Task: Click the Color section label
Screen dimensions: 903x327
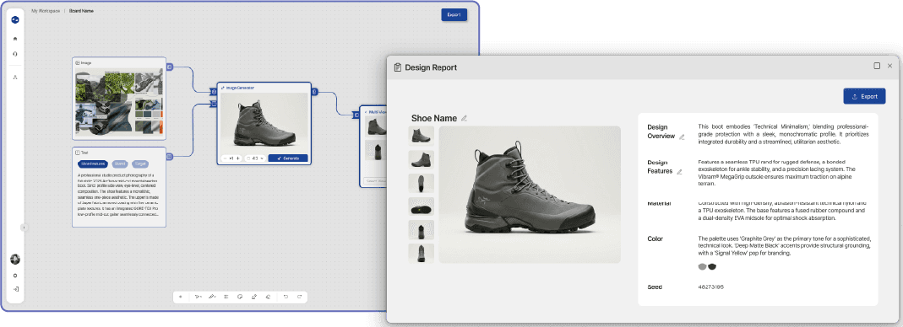Action: tap(655, 239)
